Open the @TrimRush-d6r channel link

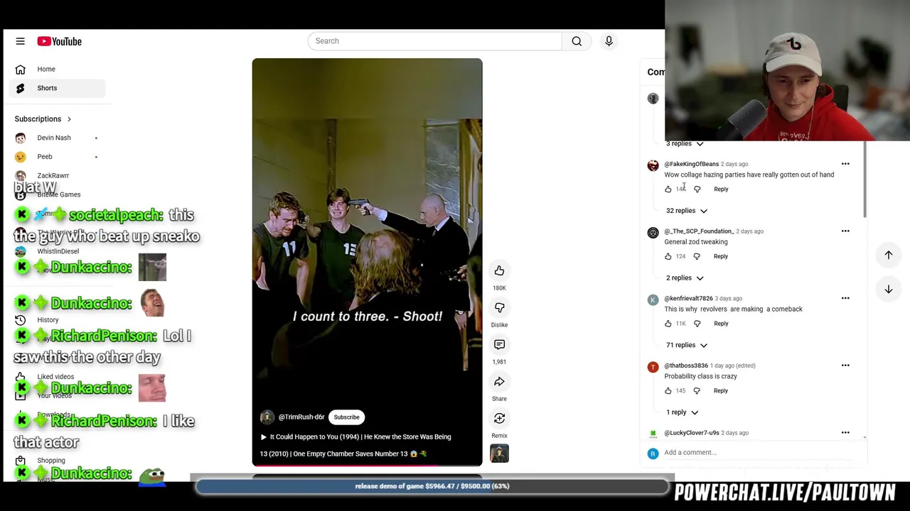pyautogui.click(x=301, y=417)
